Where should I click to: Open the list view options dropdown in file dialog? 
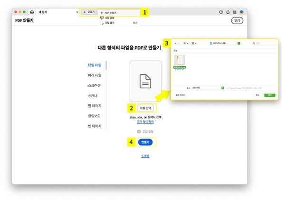click(186, 43)
